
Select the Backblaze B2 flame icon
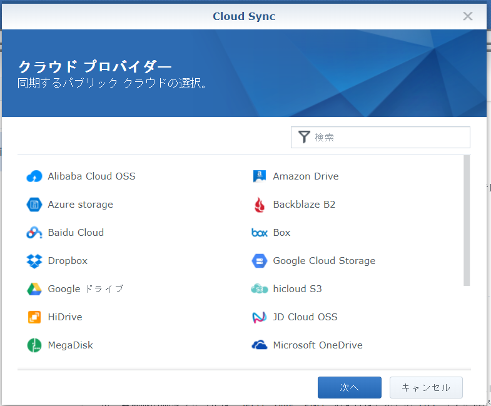coord(260,205)
